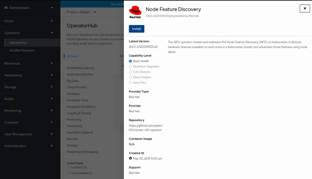Screen dimensions: 312x179
Task: Click the May 30, 2019 9:00 am timestamp
Action: coord(147,158)
